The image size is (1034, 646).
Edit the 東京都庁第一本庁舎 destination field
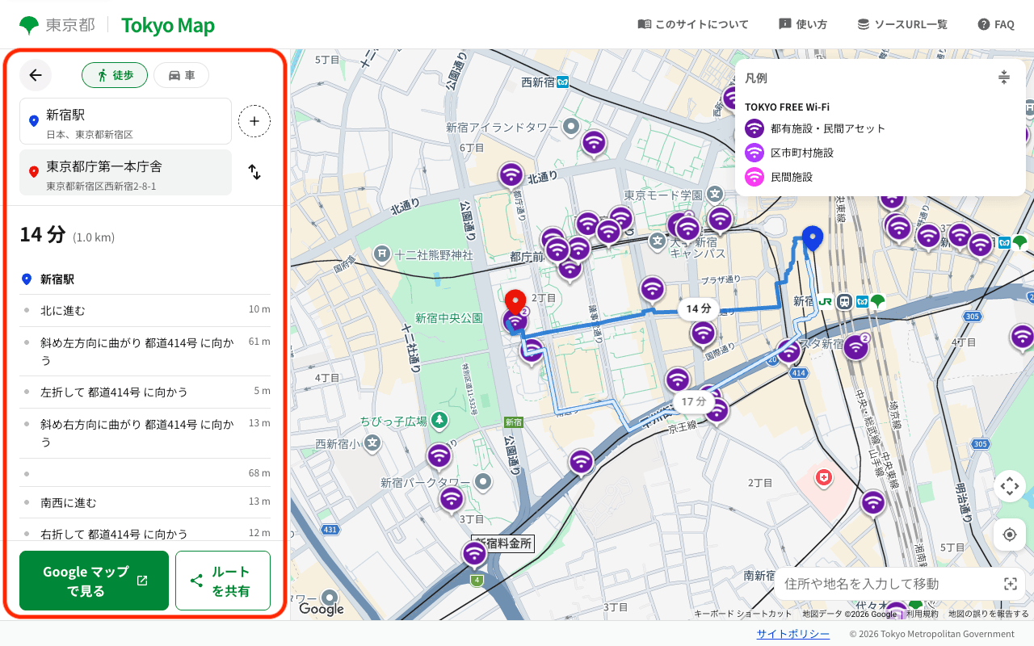(125, 172)
